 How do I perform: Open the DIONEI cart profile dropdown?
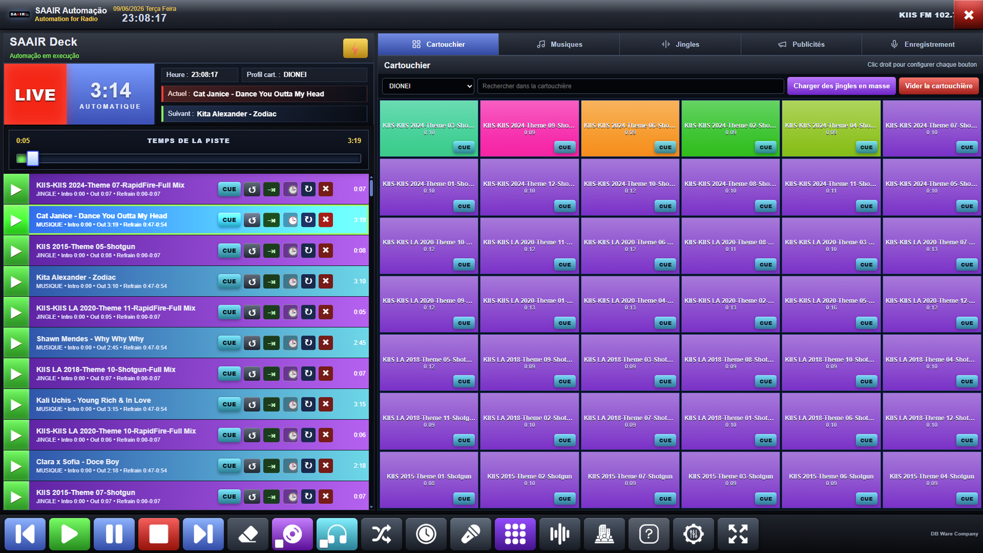[428, 86]
